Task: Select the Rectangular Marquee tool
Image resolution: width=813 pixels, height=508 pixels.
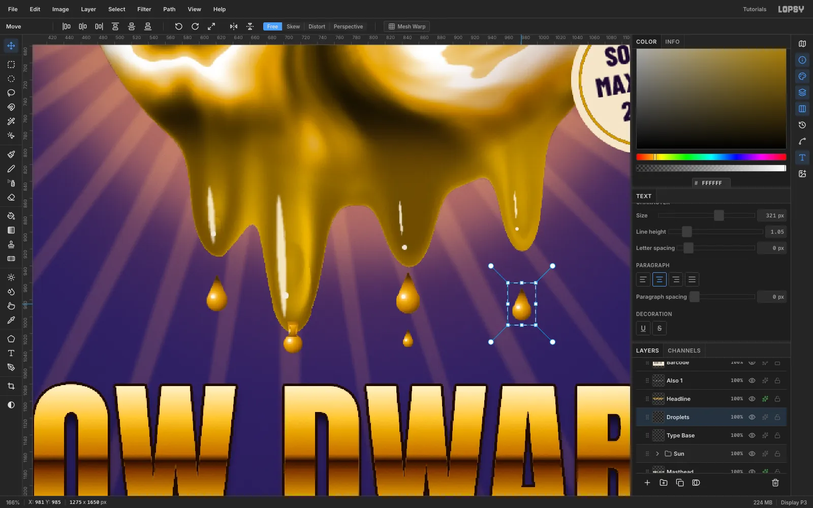Action: coord(11,65)
